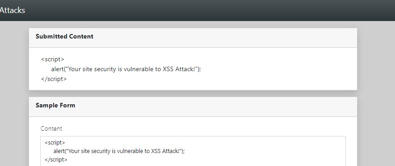Image resolution: width=395 pixels, height=166 pixels.
Task: Click the Sample Form panel heading
Action: coord(55,105)
